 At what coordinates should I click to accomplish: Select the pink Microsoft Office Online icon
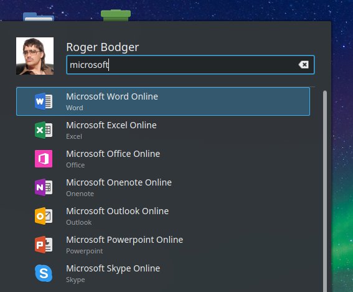44,159
